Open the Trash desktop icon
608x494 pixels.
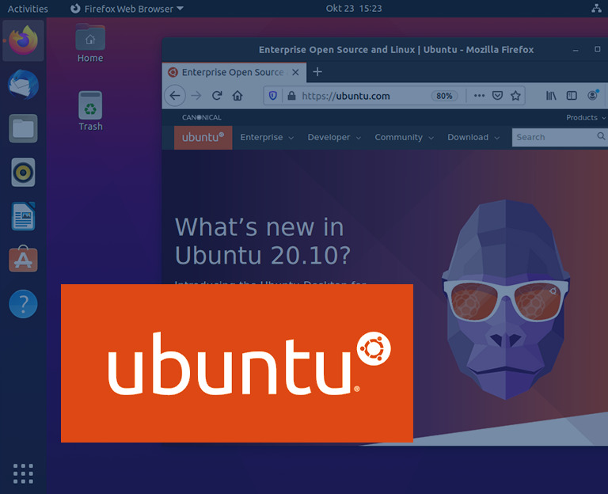[x=90, y=111]
